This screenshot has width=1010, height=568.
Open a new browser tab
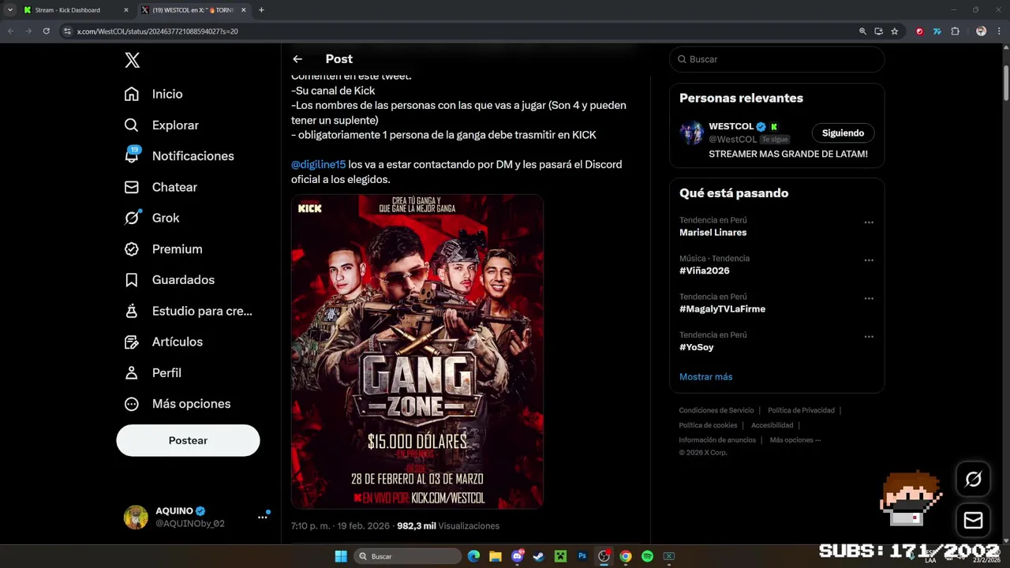(261, 10)
